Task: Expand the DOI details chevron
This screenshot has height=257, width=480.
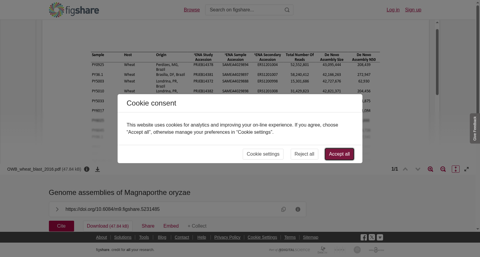Action: (x=57, y=209)
